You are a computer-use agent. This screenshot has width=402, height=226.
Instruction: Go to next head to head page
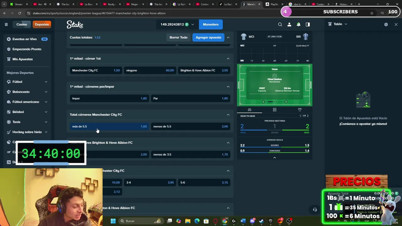point(307,116)
